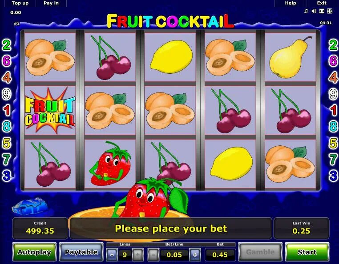339x264 pixels.
Task: Click the Exit option
Action: click(x=322, y=3)
